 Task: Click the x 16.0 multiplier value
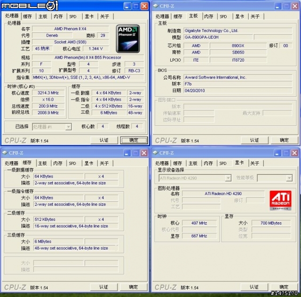coord(48,100)
